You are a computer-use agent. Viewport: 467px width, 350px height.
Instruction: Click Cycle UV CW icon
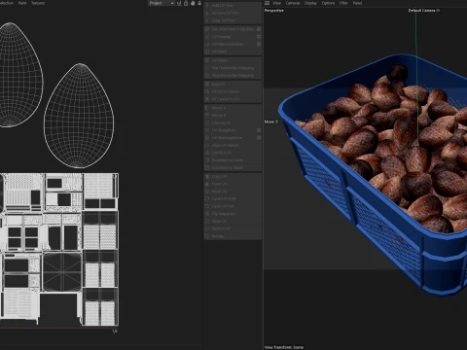(x=207, y=206)
